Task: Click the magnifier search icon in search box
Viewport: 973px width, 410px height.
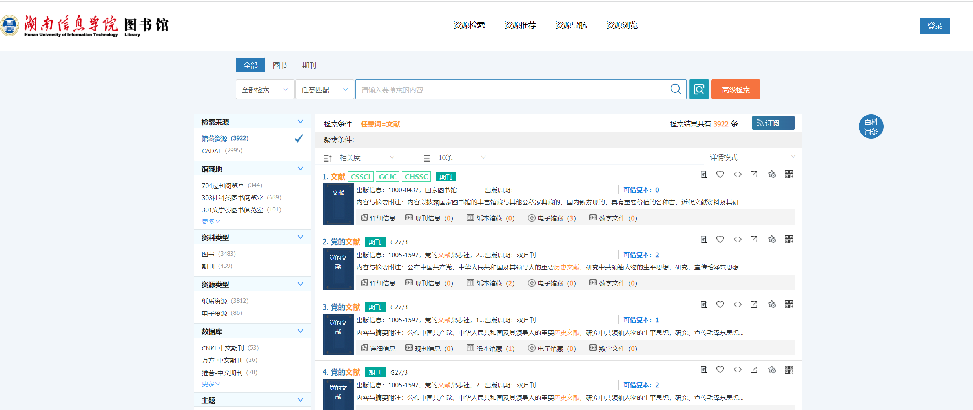Action: [675, 89]
